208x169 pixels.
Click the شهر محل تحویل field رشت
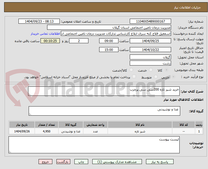tap(150, 63)
